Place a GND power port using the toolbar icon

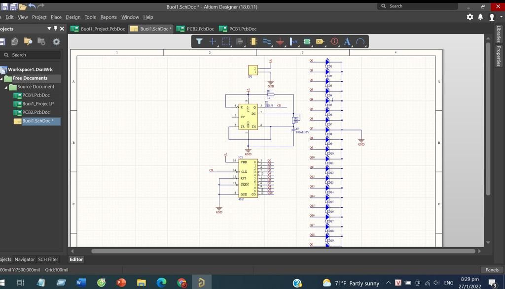pyautogui.click(x=280, y=41)
